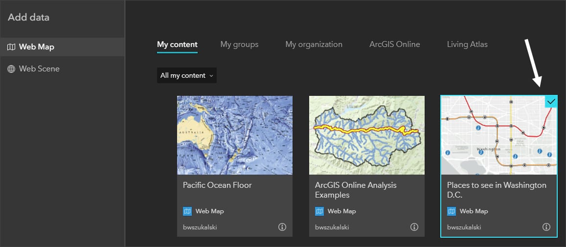Image resolution: width=566 pixels, height=247 pixels.
Task: Click Web Map type icon on Analysis Examples card
Action: click(319, 211)
